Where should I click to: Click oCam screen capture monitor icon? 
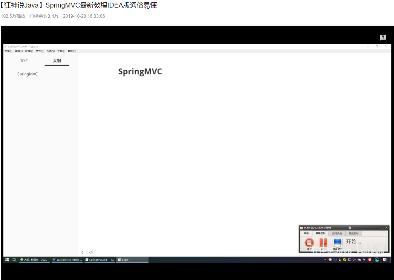pos(337,242)
